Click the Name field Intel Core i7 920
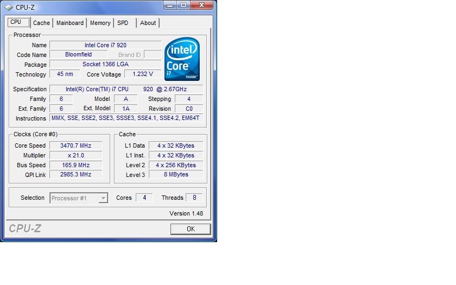 [105, 45]
